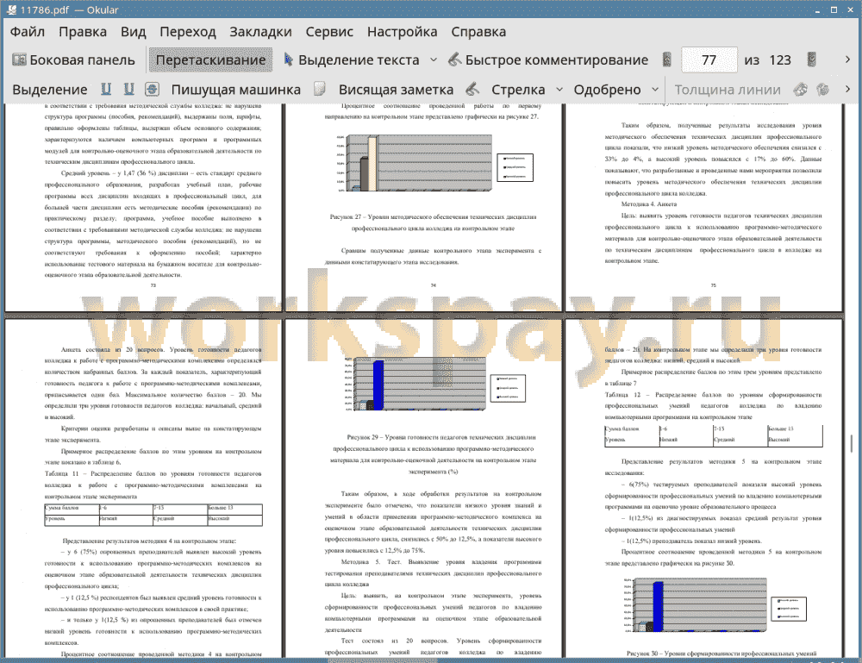Click the page with Рисунок 29 chart
Viewport: 862px width, 663px height.
click(x=423, y=488)
